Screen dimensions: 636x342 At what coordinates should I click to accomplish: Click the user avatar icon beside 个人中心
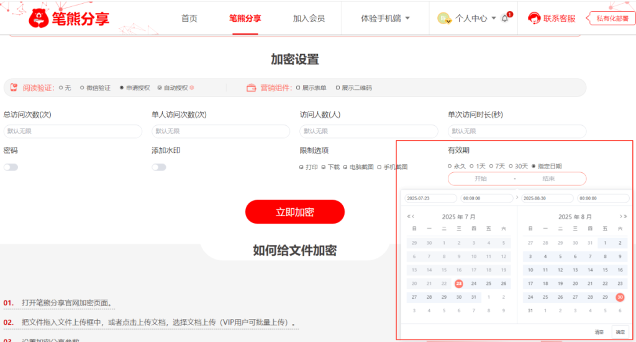[443, 18]
